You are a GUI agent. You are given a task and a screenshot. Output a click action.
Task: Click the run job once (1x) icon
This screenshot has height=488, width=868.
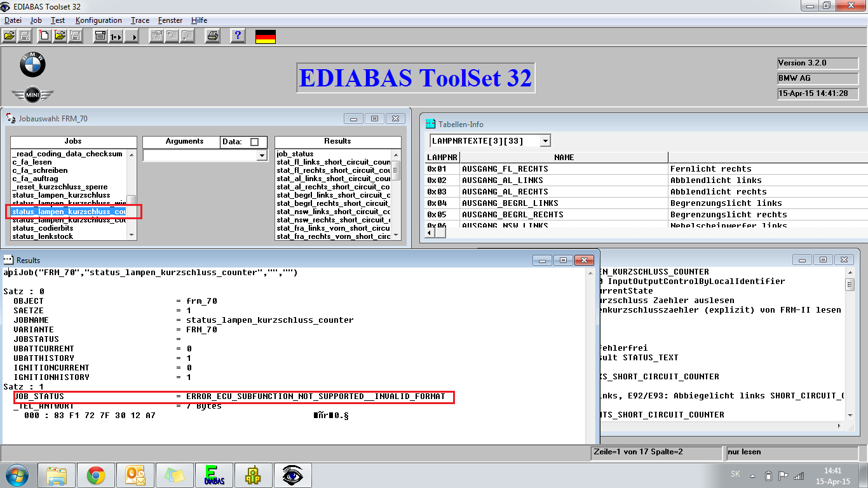tap(116, 36)
